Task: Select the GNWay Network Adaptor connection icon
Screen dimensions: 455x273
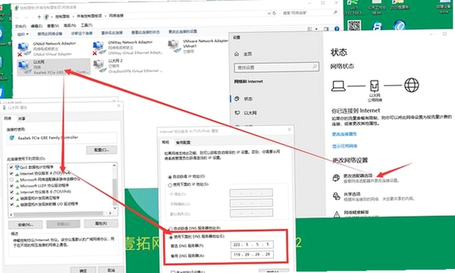Action: point(99,49)
